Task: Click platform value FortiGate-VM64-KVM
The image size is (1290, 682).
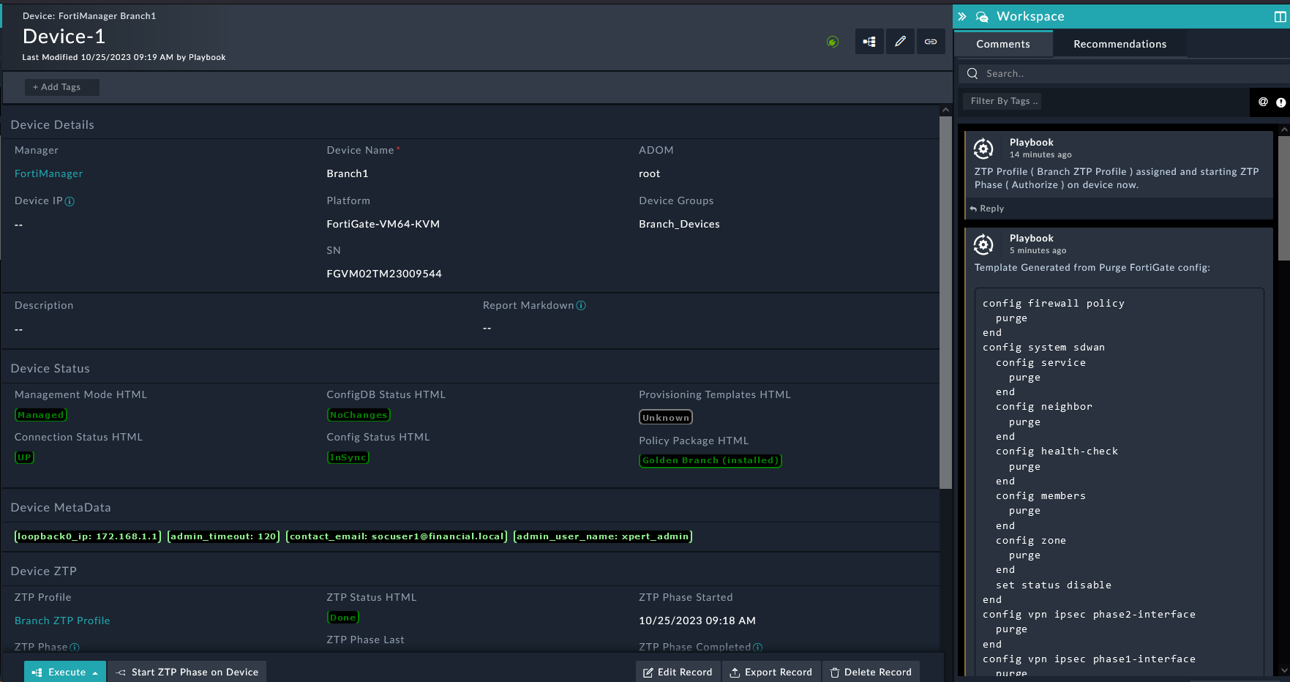Action: tap(383, 224)
